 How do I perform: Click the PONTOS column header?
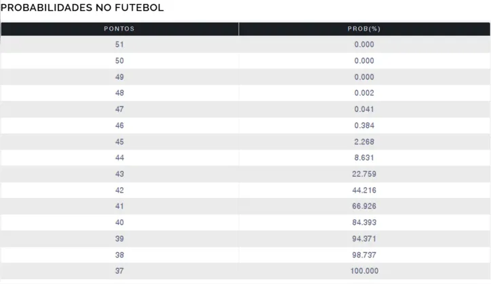(119, 29)
